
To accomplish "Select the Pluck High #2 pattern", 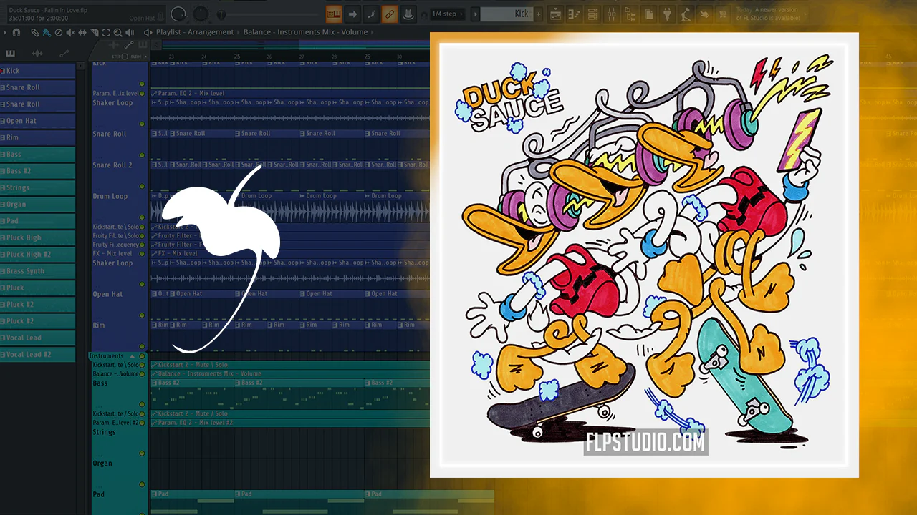I will [37, 255].
